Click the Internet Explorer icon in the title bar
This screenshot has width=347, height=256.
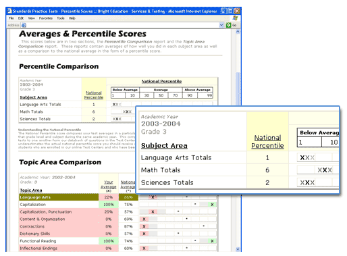click(9, 11)
